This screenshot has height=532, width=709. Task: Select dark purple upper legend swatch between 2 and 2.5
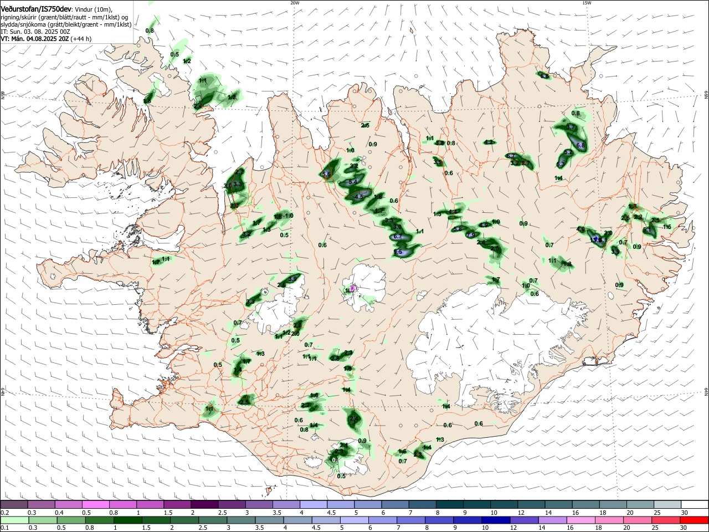point(205,505)
